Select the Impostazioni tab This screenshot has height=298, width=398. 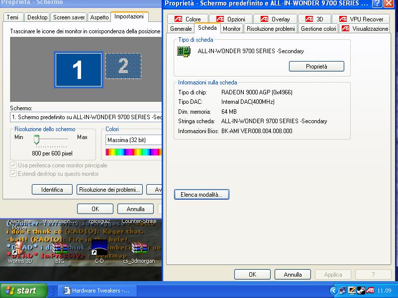129,16
